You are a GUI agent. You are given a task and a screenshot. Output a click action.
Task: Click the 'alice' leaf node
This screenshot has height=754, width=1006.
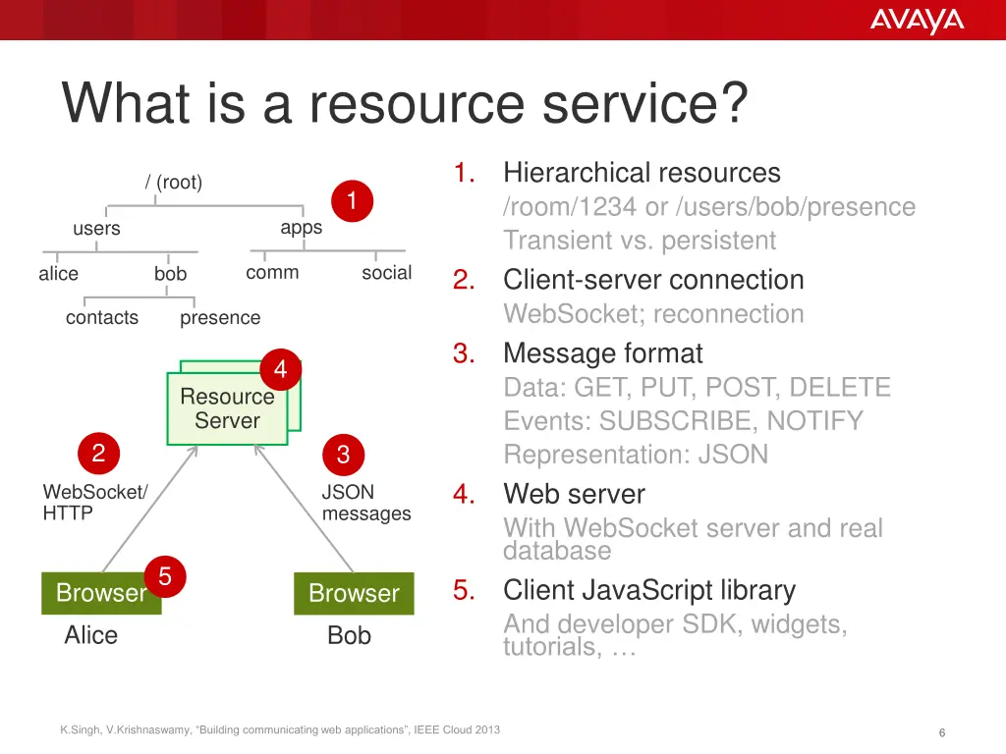58,274
